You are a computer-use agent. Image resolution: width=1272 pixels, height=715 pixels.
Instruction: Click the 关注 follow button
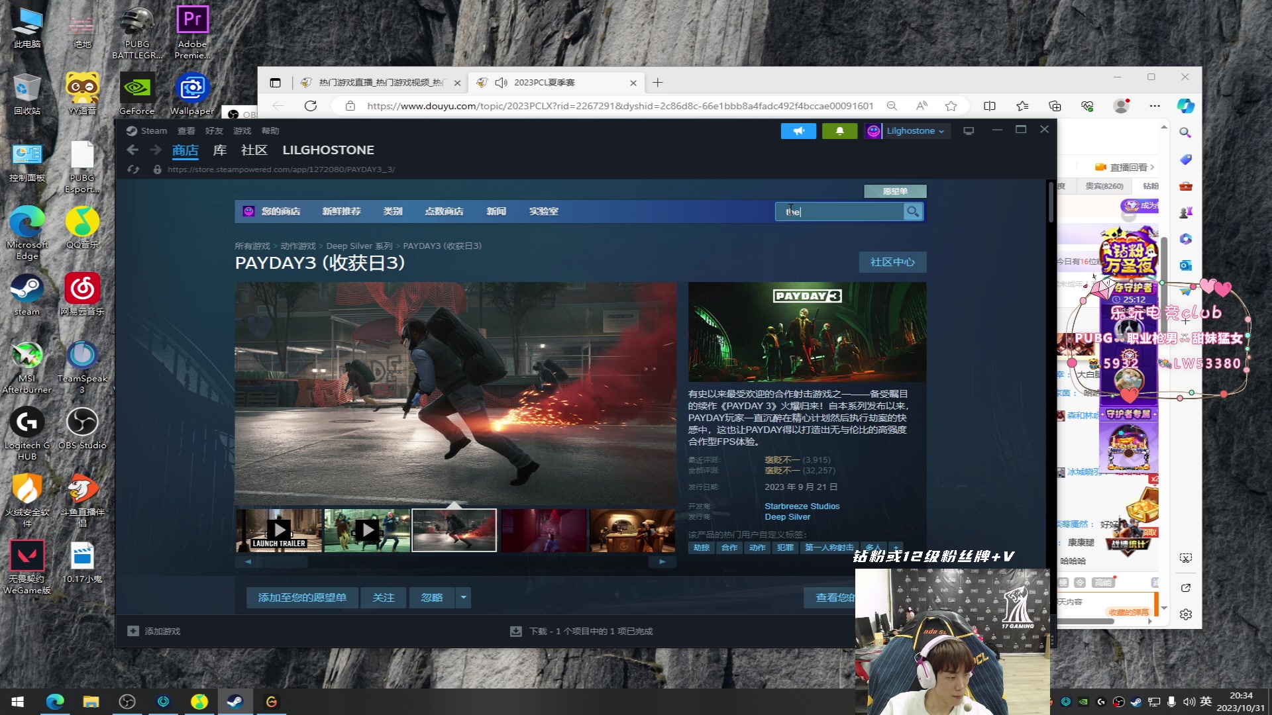tap(384, 598)
